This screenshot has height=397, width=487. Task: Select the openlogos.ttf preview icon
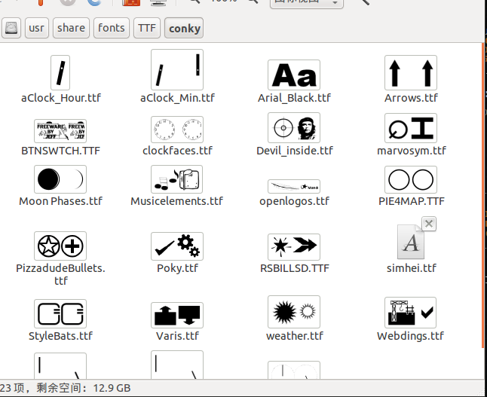point(294,186)
